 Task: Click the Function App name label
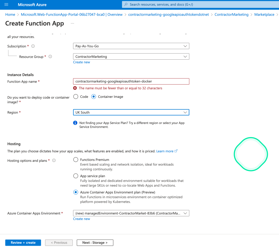tap(22, 81)
